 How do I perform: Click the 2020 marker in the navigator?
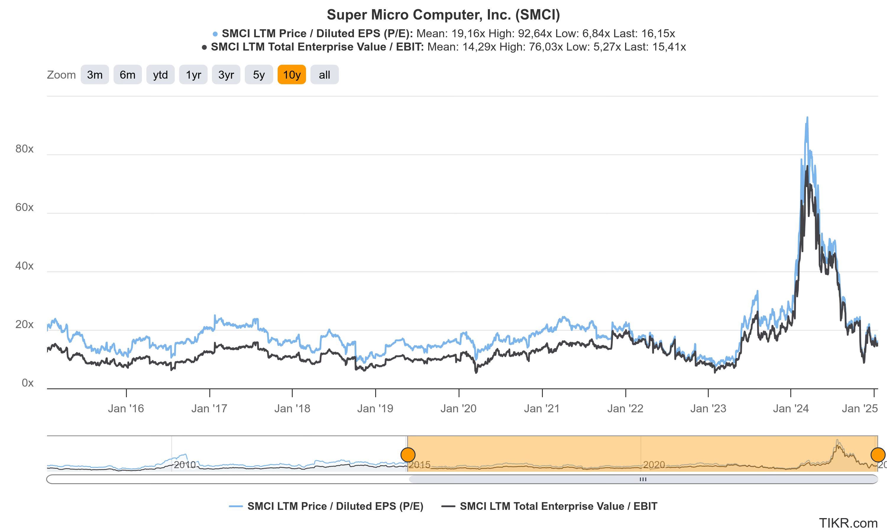click(x=654, y=465)
